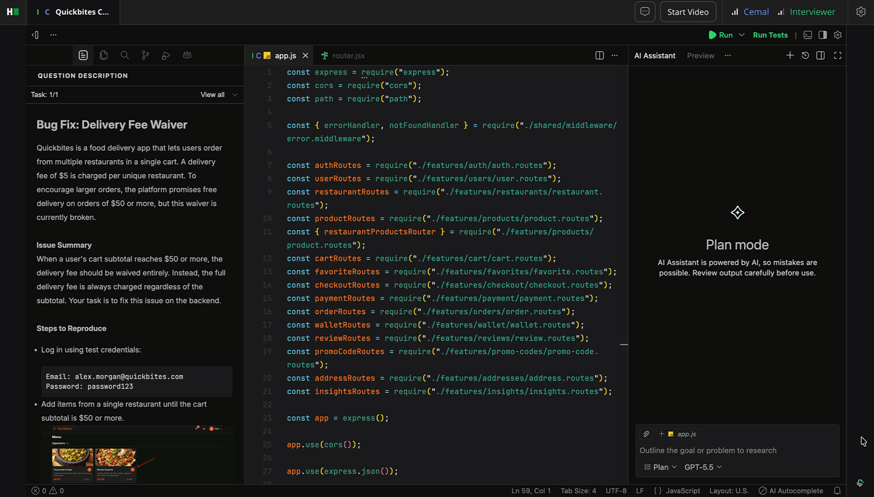Screen dimensions: 874x497
Task: Click Cemal participant indicator
Action: tap(750, 12)
